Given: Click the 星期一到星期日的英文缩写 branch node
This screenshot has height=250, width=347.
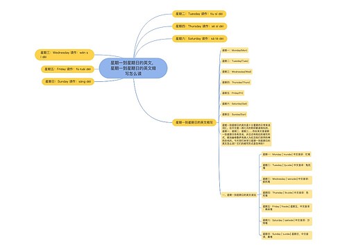Looking at the screenshot, I should point(194,122).
